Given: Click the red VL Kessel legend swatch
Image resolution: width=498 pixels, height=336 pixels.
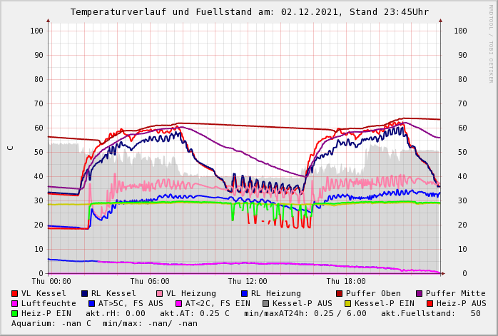Looking at the screenshot, I should click(x=15, y=293).
